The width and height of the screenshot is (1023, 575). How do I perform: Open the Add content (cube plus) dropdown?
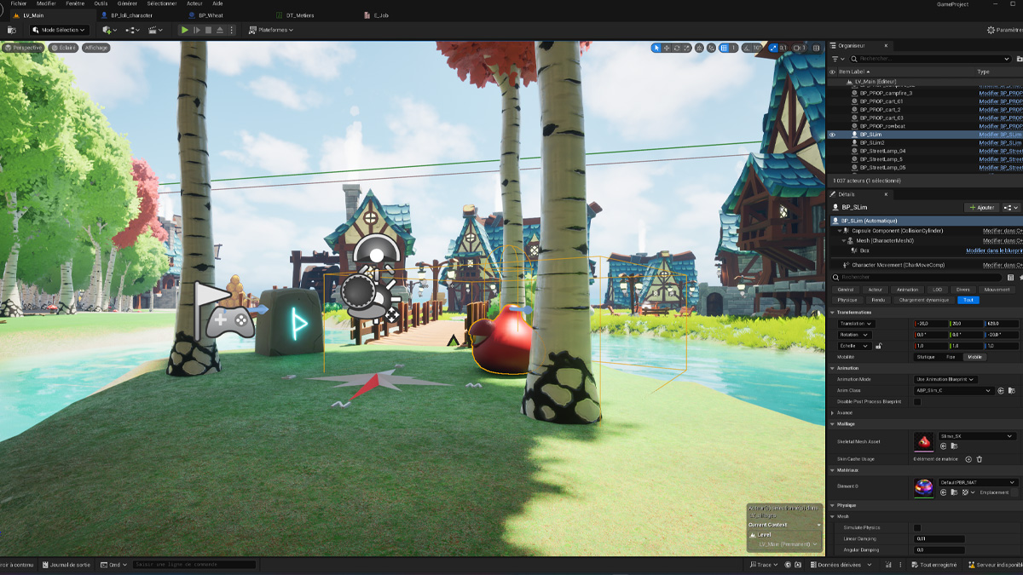(109, 30)
